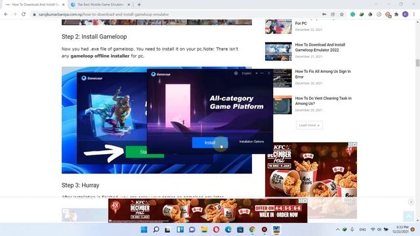Switch to the How To Download And Install tab
The width and height of the screenshot is (420, 236).
[x=35, y=5]
